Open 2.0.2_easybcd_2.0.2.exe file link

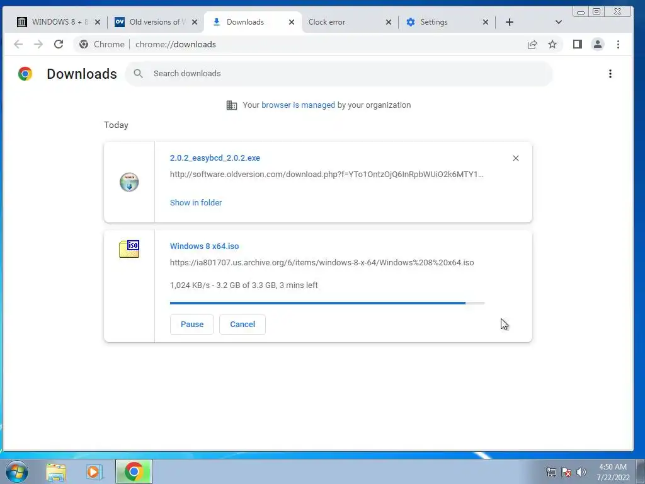tap(215, 158)
